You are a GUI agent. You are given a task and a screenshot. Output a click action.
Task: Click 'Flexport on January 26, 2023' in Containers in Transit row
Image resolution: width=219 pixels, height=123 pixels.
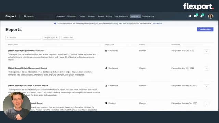point(184,86)
